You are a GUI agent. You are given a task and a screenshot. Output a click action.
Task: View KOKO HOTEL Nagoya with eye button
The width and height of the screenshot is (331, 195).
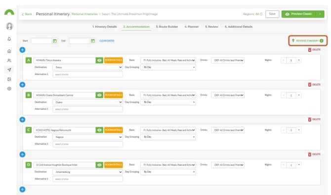tap(99, 130)
